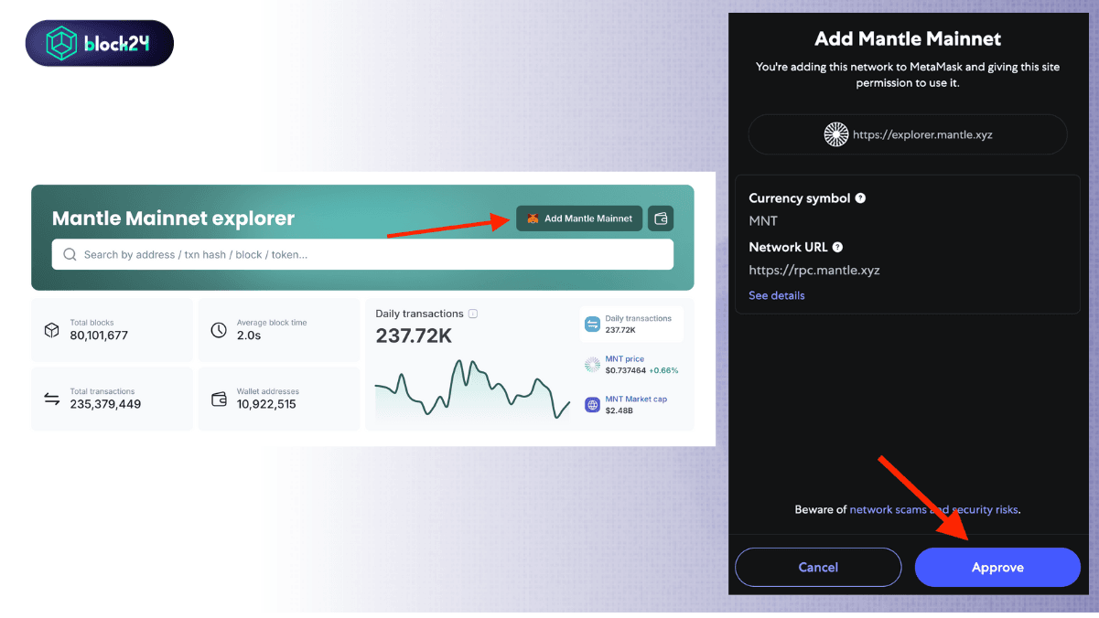Viewport: 1099px width, 618px height.
Task: Select the Total blocks value 80,101,677
Action: [99, 336]
